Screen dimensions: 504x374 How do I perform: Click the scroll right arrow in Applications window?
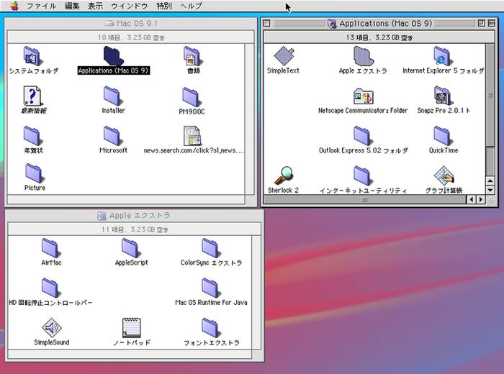coord(480,199)
